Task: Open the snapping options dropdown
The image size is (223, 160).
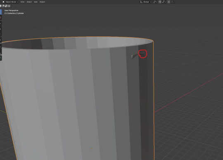Action: [x=164, y=2]
